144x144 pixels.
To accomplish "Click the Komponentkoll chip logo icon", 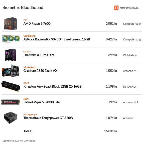I will pos(116,8).
